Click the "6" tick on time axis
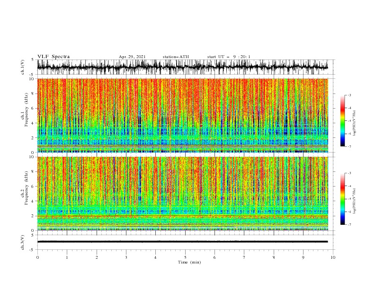The width and height of the screenshot is (375, 289). tap(214, 257)
